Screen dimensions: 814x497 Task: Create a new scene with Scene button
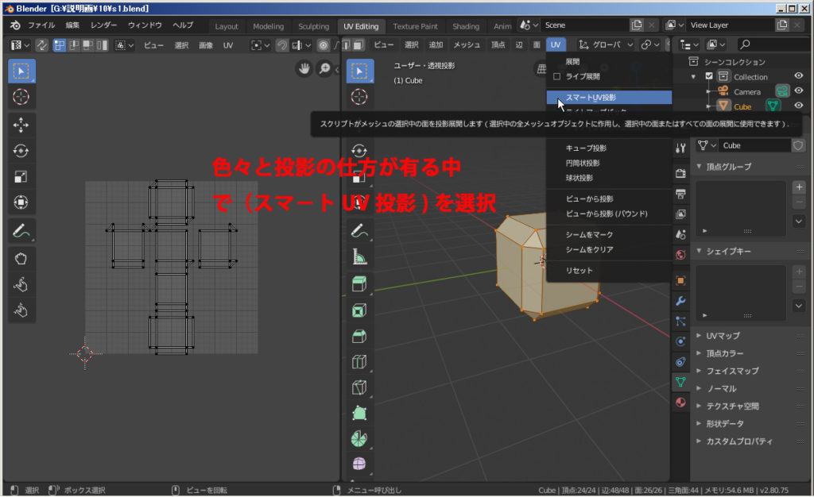637,25
